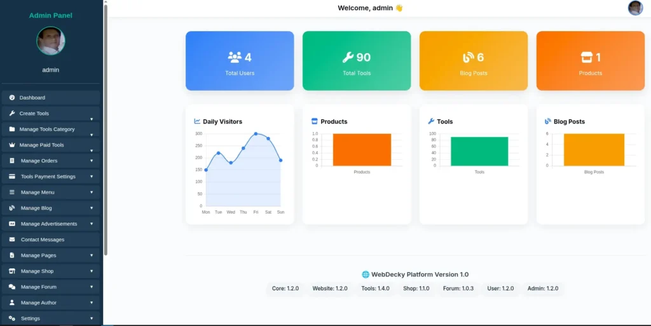
Task: Expand the Manage Shop dropdown arrow
Action: [92, 271]
